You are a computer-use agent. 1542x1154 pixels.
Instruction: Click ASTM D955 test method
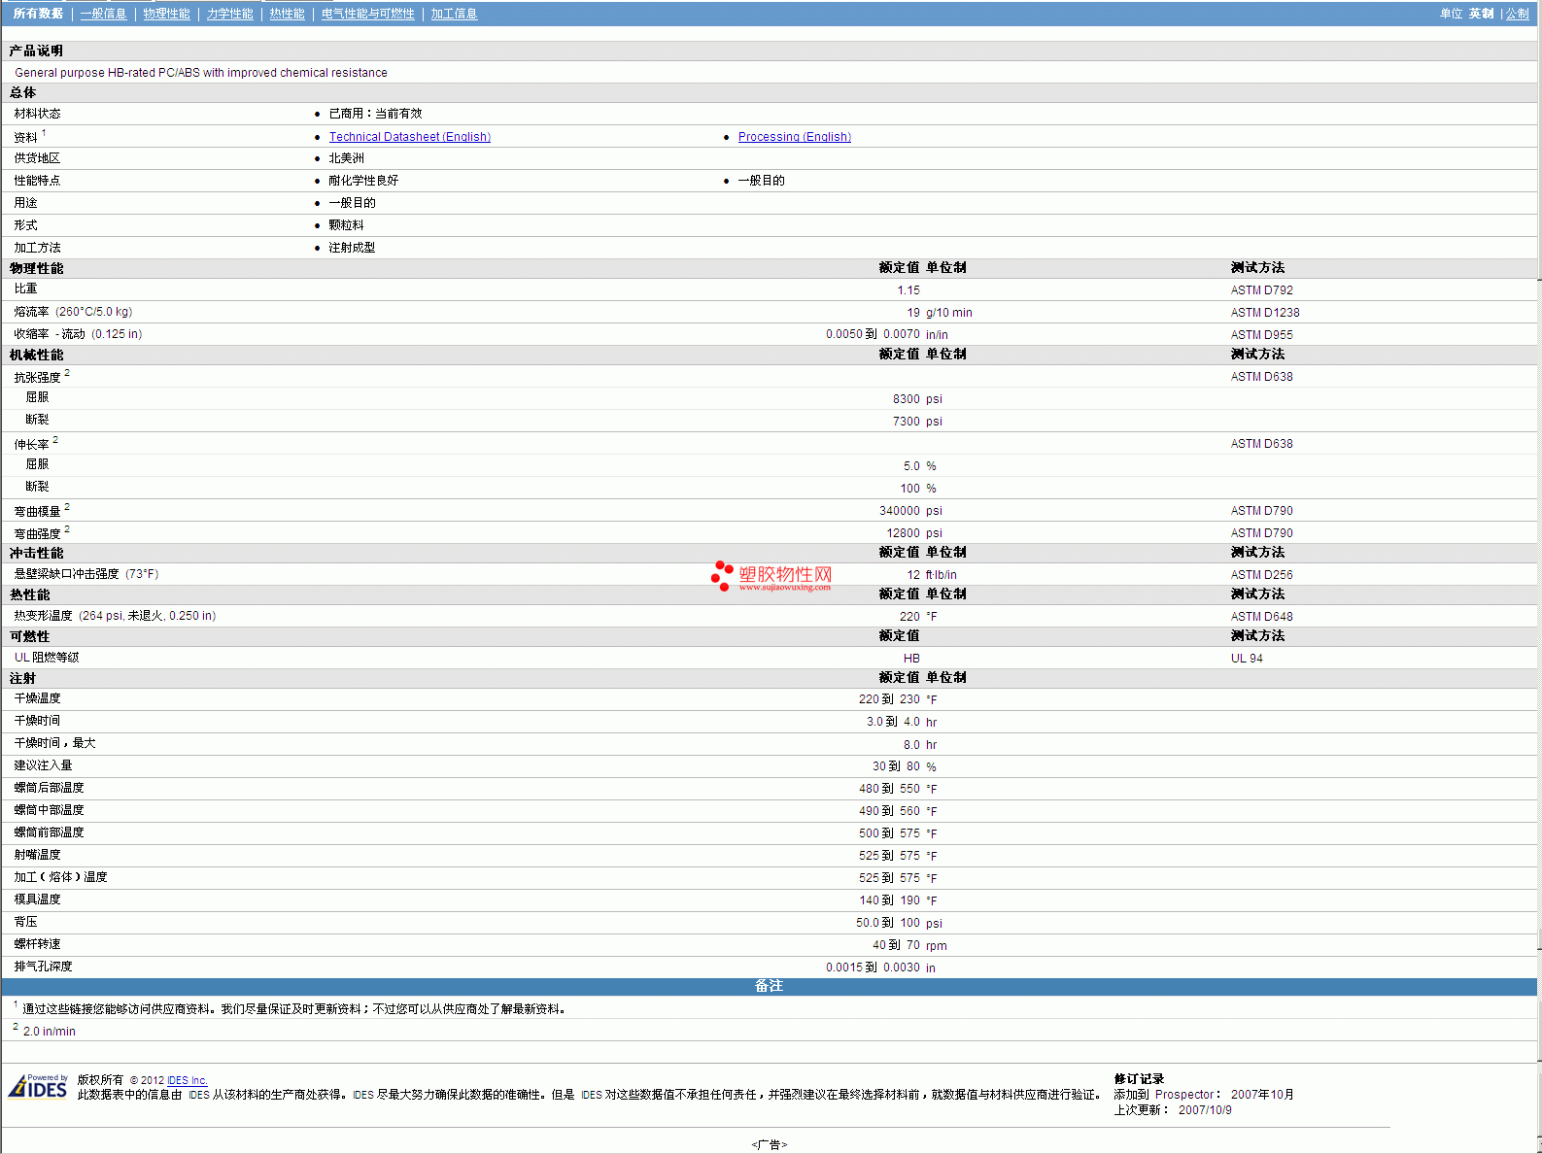tap(1261, 335)
